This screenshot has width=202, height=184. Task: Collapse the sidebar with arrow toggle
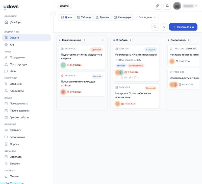pyautogui.click(x=53, y=14)
